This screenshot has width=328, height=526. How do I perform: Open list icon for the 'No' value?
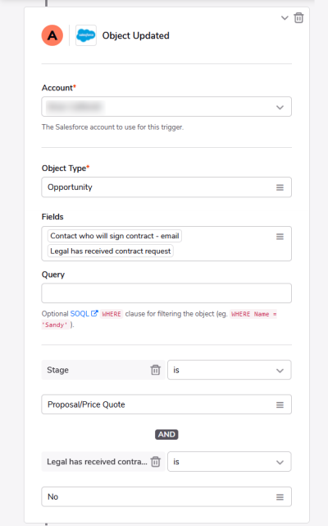(280, 497)
